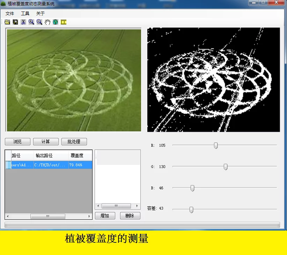Image resolution: width=287 pixels, height=255 pixels.
Task: Click the G channel slider handle
Action: [x=226, y=167]
